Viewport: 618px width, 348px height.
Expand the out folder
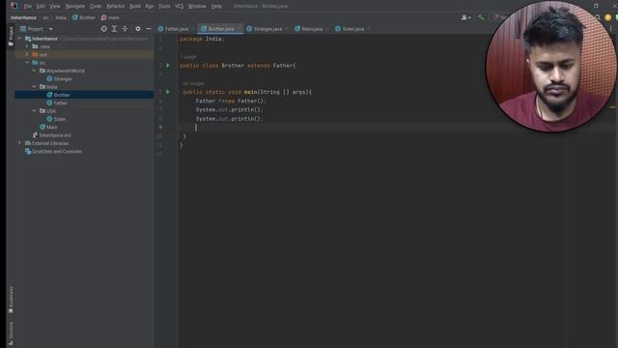coord(27,54)
